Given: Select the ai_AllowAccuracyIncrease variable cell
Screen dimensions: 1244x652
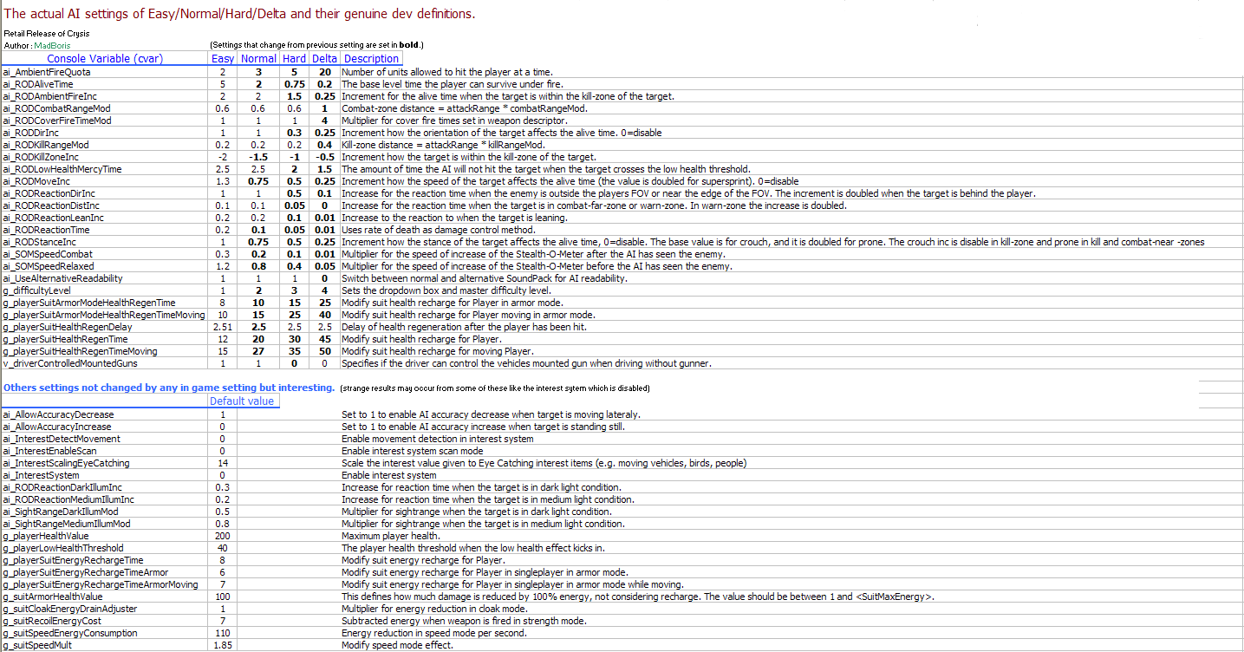Looking at the screenshot, I should (105, 427).
